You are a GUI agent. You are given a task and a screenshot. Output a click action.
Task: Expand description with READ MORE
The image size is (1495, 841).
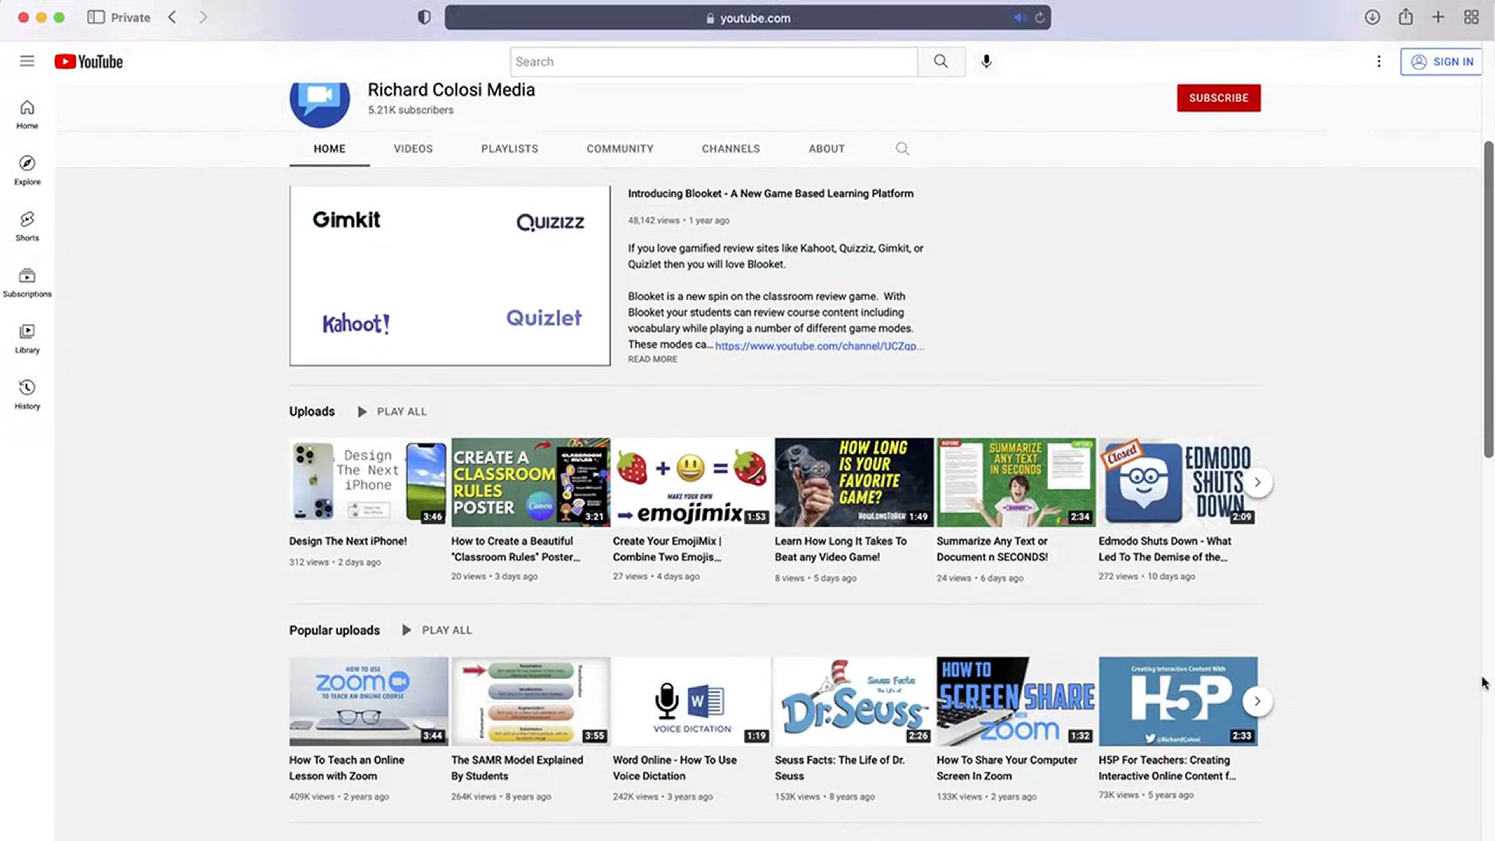[653, 360]
